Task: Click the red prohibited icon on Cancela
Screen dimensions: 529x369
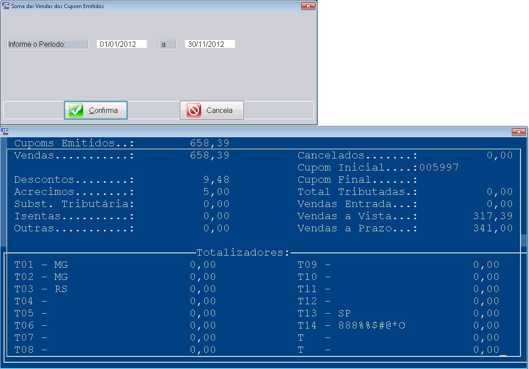Action: click(x=194, y=110)
